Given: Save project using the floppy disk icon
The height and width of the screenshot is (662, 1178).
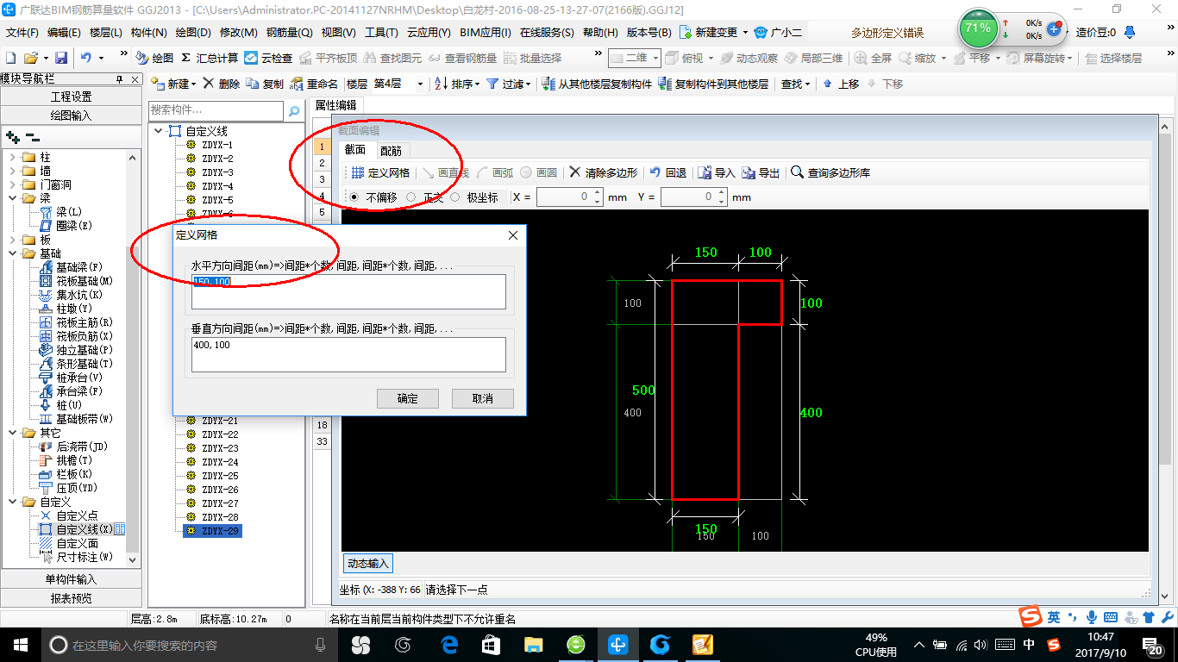Looking at the screenshot, I should (x=61, y=58).
